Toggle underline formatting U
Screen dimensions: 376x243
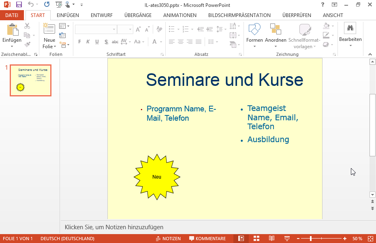pyautogui.click(x=97, y=42)
